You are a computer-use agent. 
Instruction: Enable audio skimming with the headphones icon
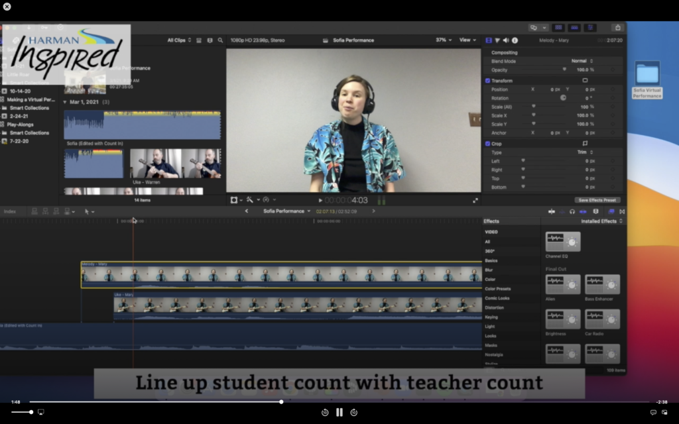(x=572, y=211)
